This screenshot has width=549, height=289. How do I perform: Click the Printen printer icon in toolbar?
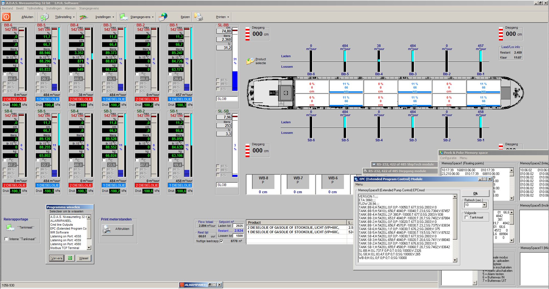[198, 17]
